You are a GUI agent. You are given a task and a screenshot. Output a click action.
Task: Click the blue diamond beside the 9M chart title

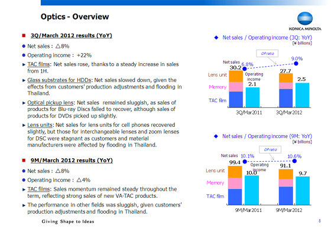pyautogui.click(x=216, y=136)
